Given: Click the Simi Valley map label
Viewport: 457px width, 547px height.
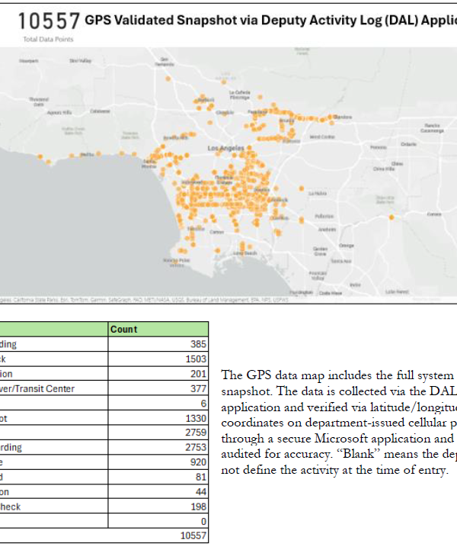Looking at the screenshot, I should [x=79, y=59].
